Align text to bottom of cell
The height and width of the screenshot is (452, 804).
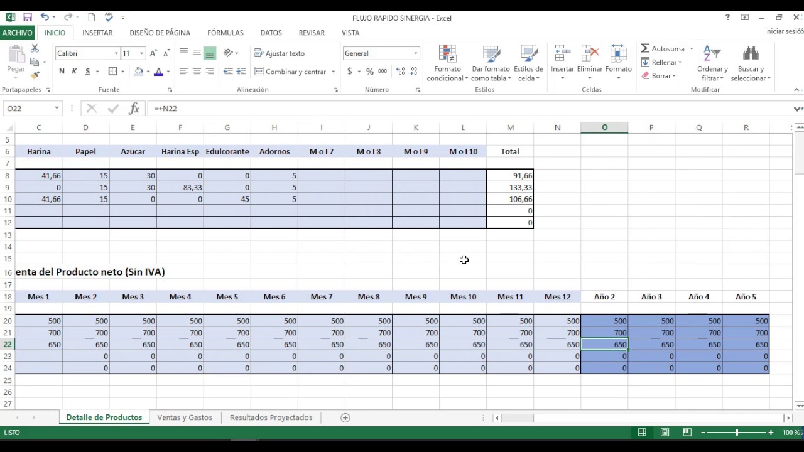click(210, 53)
